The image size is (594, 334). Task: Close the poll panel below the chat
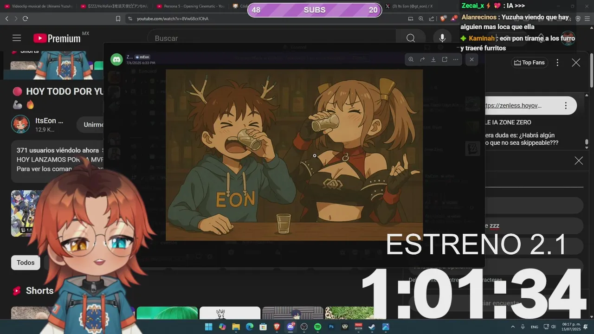[x=579, y=161]
